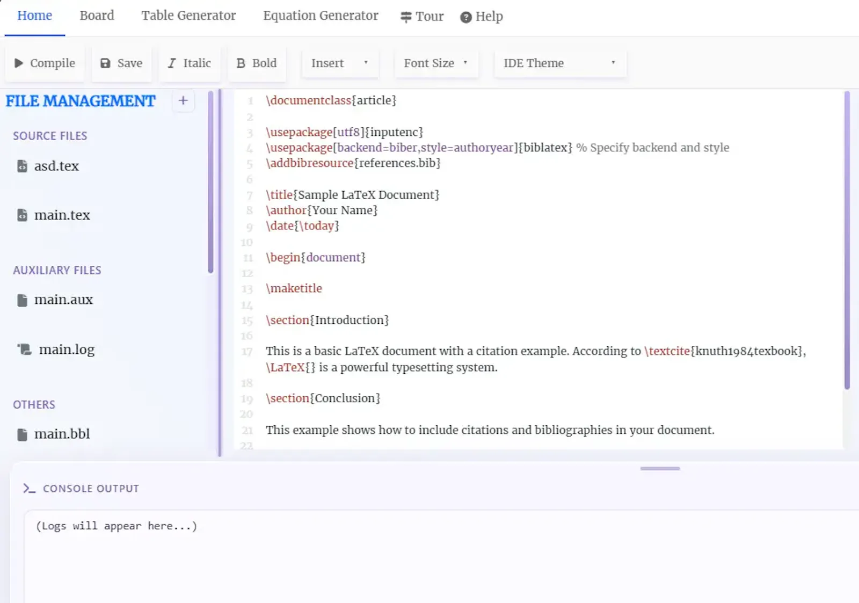Click the \section{Conclusion} line
This screenshot has height=603, width=859.
(323, 399)
